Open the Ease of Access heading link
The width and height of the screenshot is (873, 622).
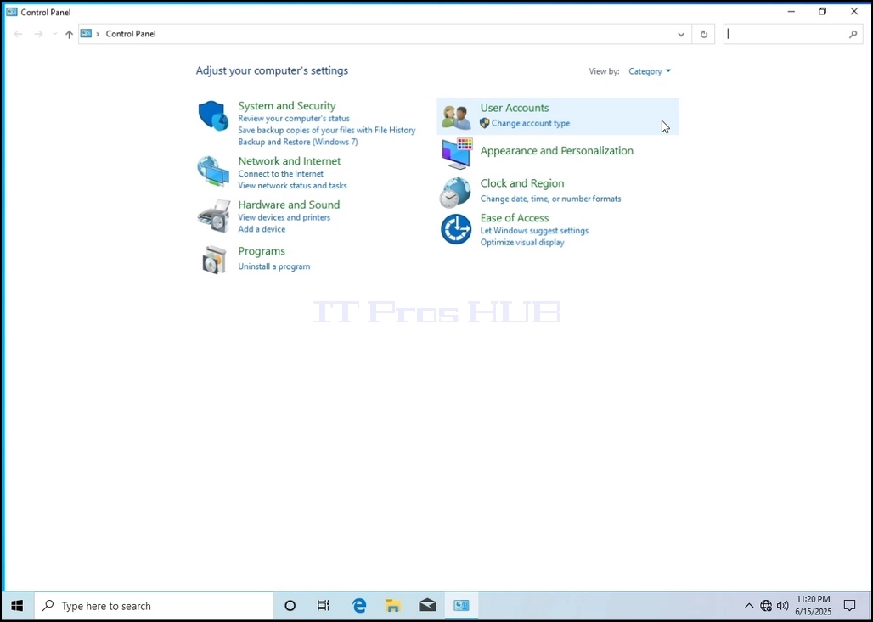coord(515,217)
